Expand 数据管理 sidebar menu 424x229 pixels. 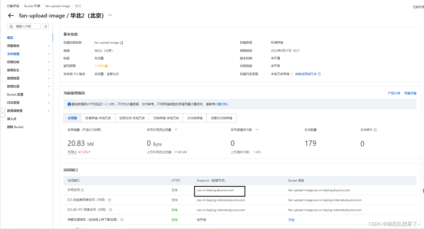coord(28,78)
